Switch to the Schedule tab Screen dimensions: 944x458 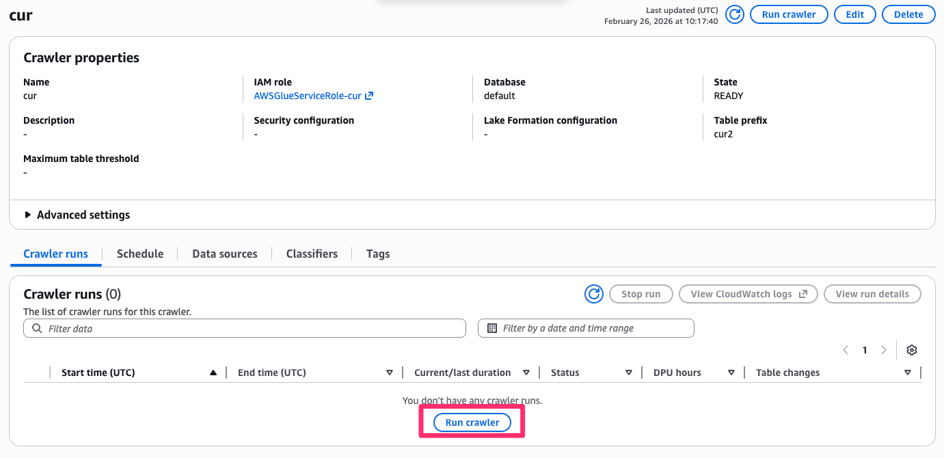coord(139,253)
